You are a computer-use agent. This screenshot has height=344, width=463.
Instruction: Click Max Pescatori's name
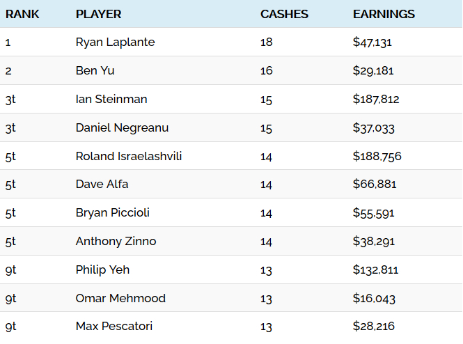tap(114, 327)
